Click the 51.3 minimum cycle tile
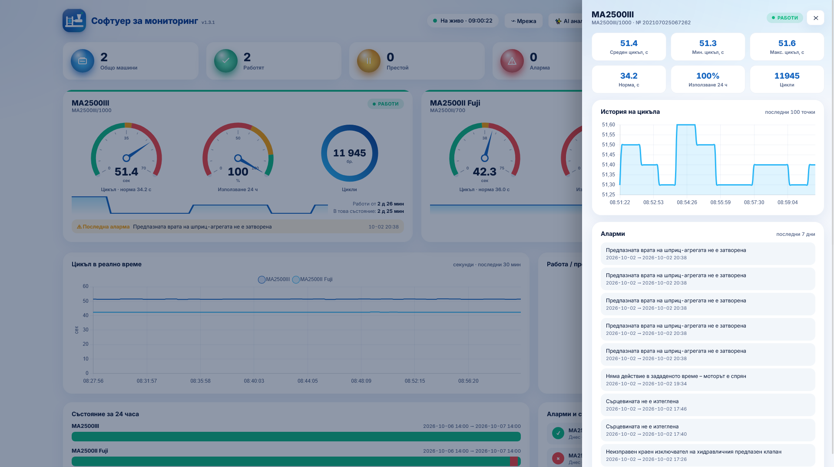The height and width of the screenshot is (467, 834). pos(708,46)
